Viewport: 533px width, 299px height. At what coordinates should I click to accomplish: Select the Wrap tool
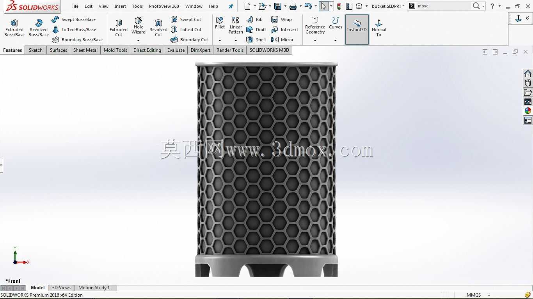coord(281,19)
